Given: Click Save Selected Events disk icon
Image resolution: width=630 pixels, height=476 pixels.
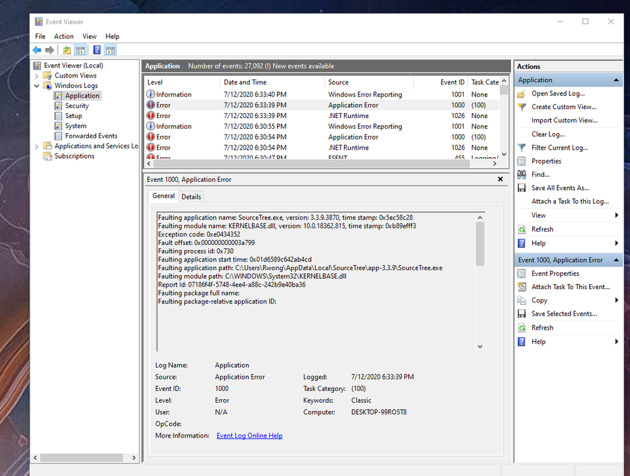Looking at the screenshot, I should point(522,314).
